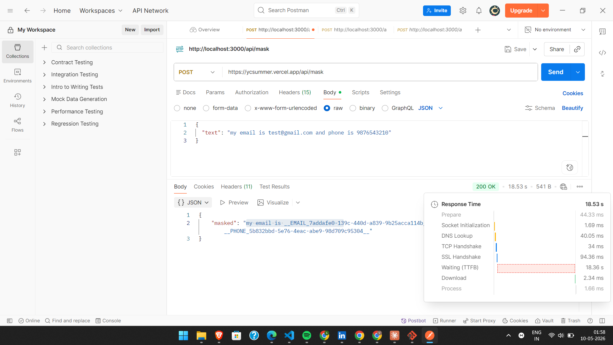Click the Postbot icon in body editor

pos(570,167)
